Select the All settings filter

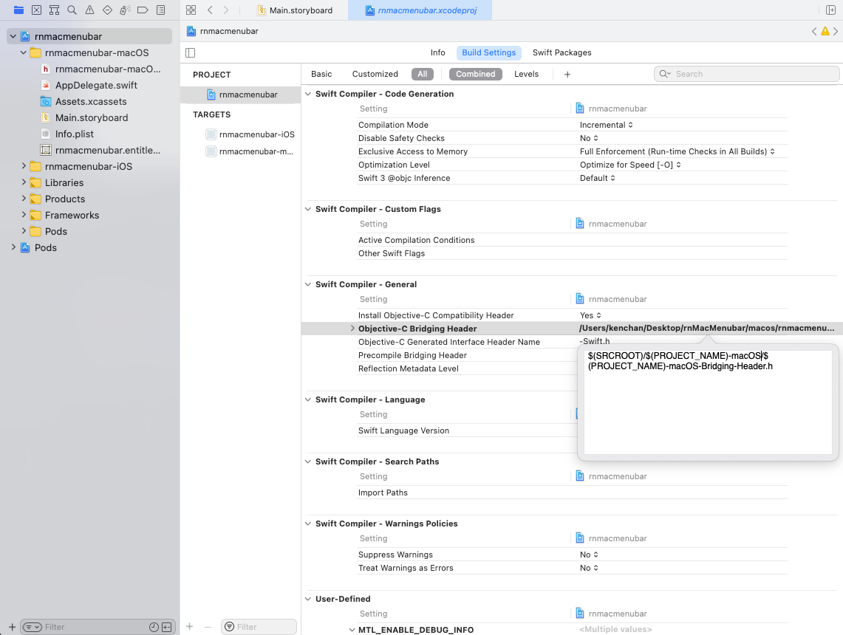[x=423, y=74]
